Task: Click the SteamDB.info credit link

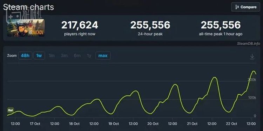Action: click(248, 44)
